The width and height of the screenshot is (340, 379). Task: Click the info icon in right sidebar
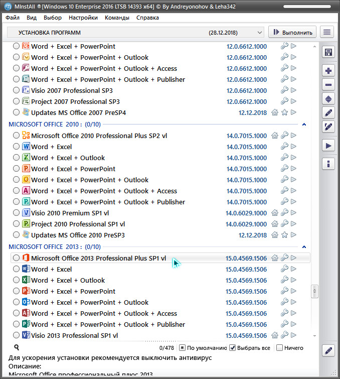point(328,164)
